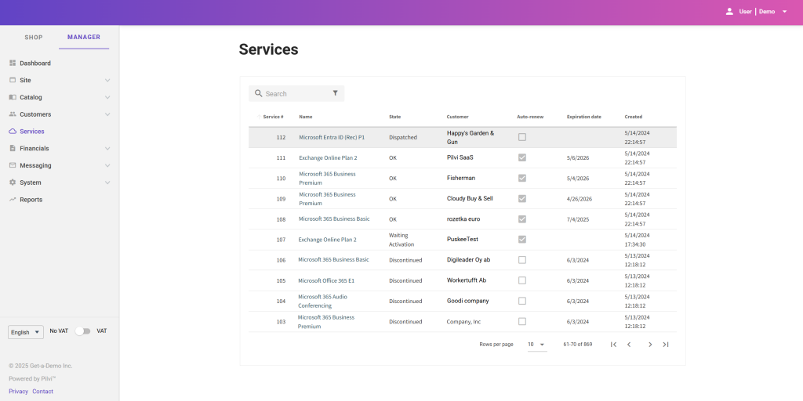This screenshot has width=803, height=401.
Task: Select the MANAGER tab
Action: (84, 37)
